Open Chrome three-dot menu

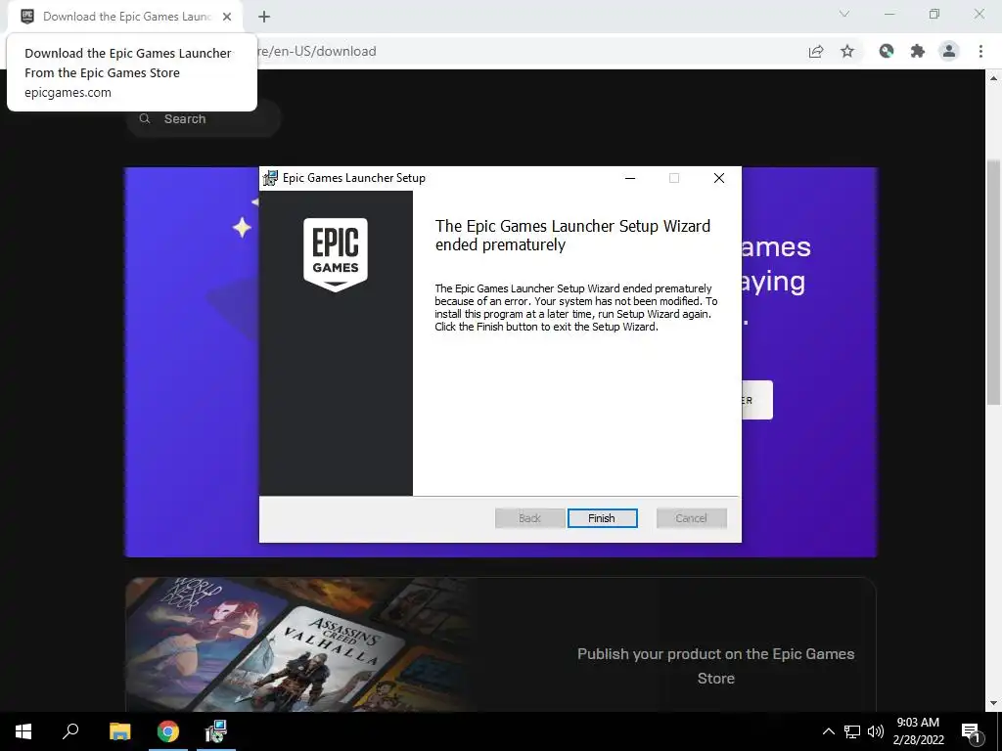coord(980,51)
